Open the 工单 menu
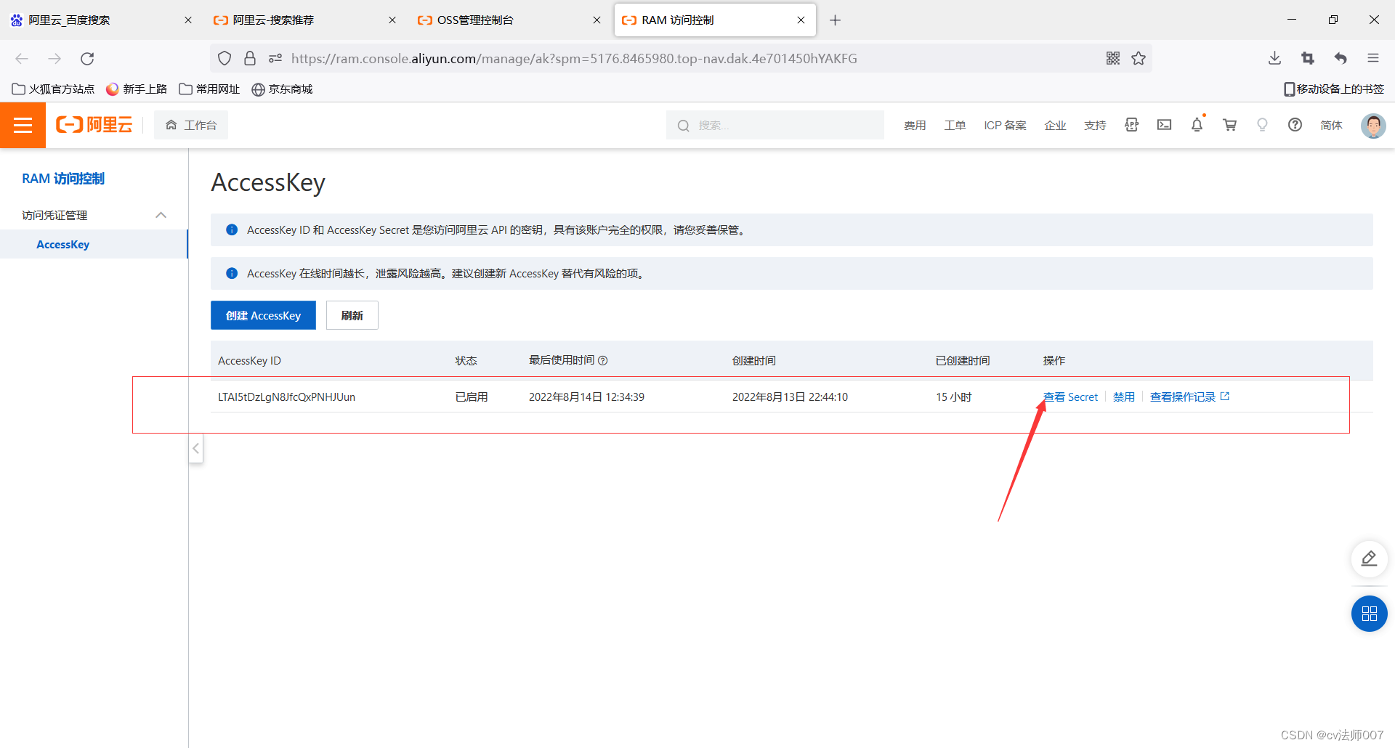1395x748 pixels. click(955, 126)
